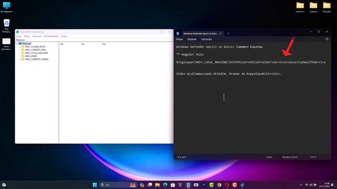Show hidden system tray icons
The width and height of the screenshot is (337, 189).
click(301, 185)
